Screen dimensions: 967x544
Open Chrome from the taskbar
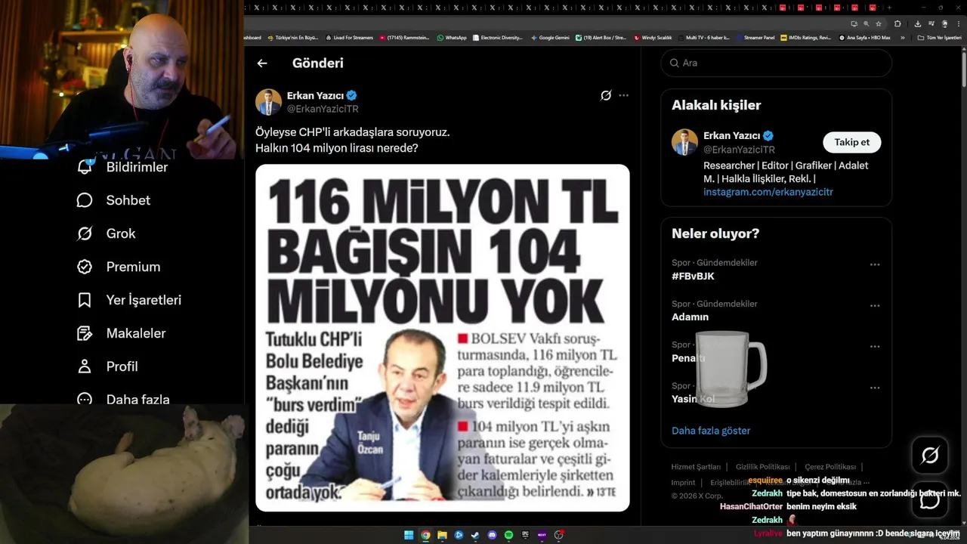pos(425,535)
